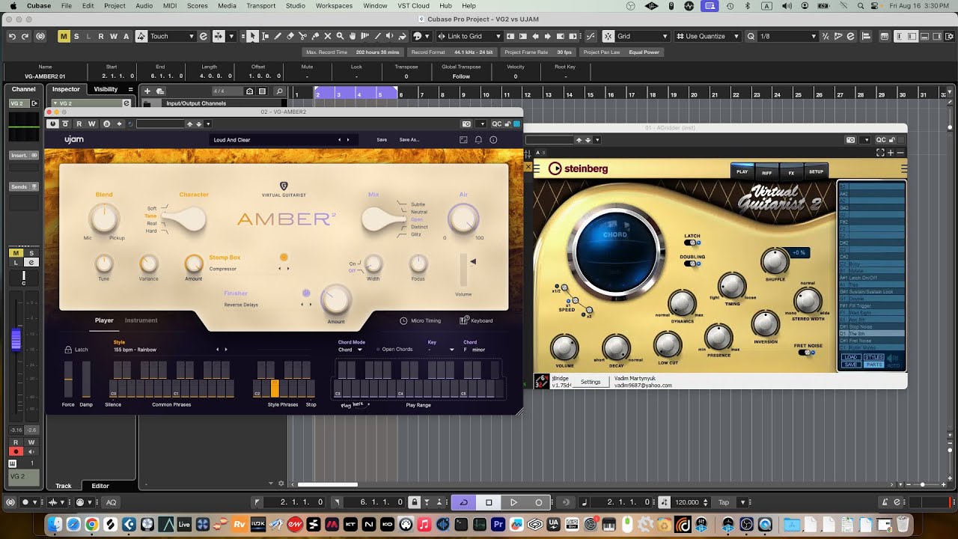Click the transport Play button
Screen dimensions: 958x539
(513, 502)
